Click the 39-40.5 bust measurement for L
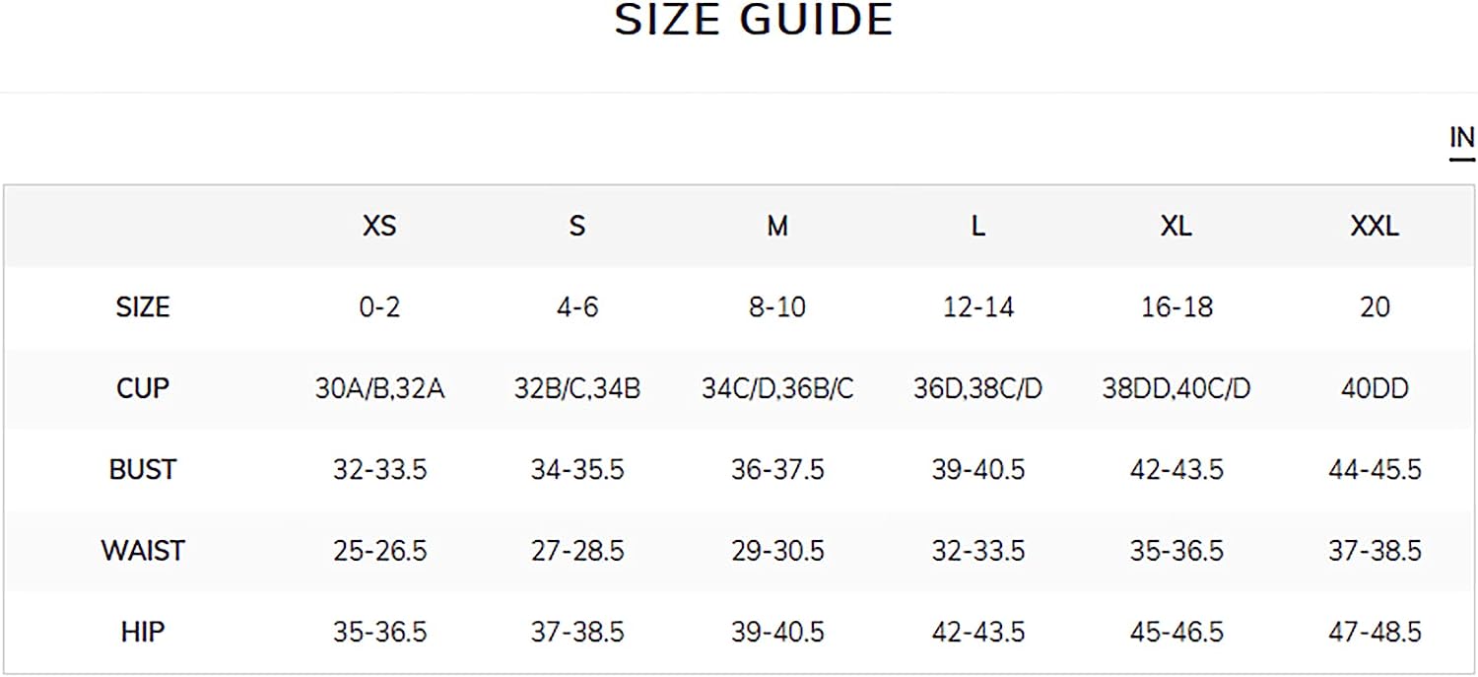The width and height of the screenshot is (1478, 677). (977, 469)
